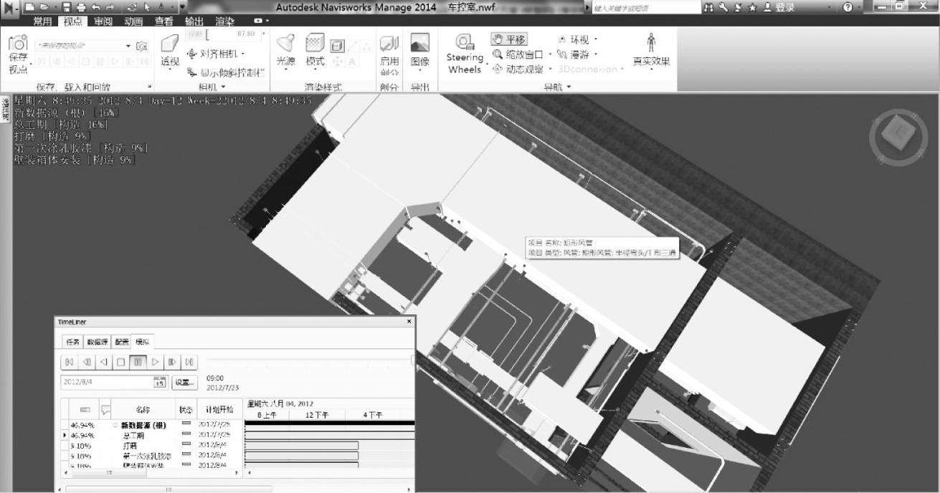Click the 图像 export image icon

tap(419, 44)
